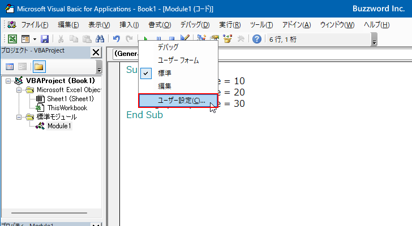
Task: Collapse the Microsoft Excel Objects folder
Action: tap(19, 90)
